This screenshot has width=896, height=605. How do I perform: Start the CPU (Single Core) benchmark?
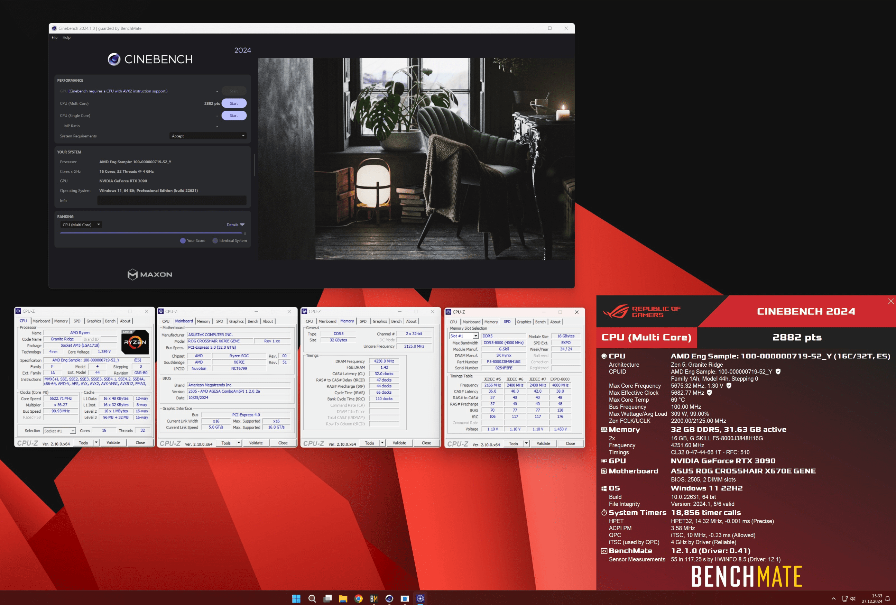234,115
